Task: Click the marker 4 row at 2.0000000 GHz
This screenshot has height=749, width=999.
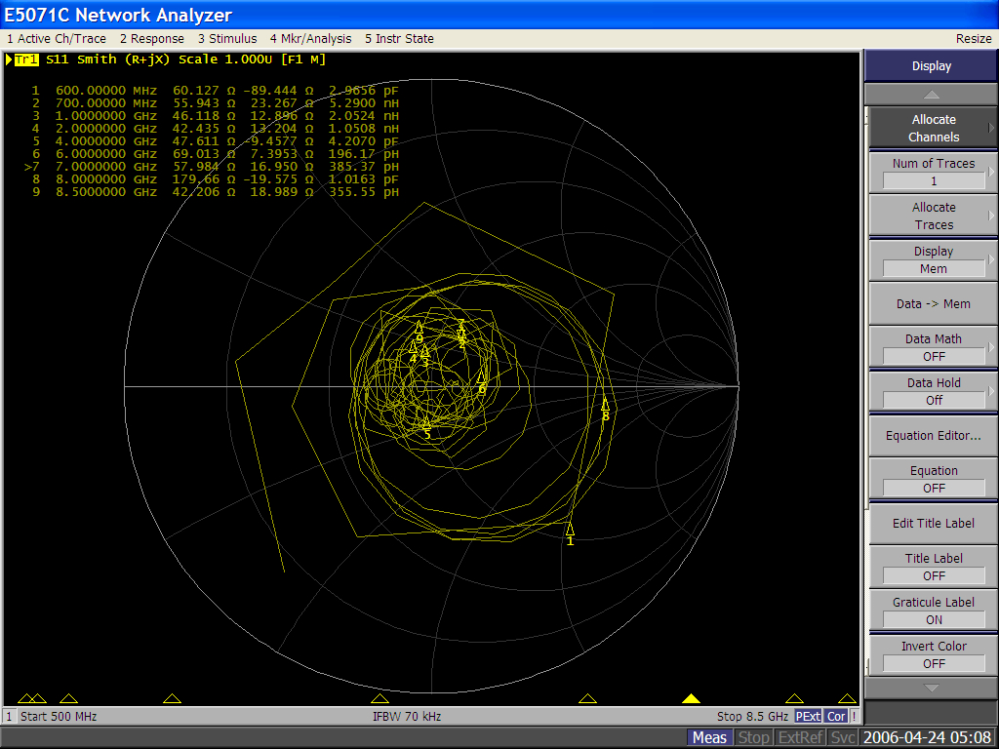Action: pyautogui.click(x=216, y=129)
